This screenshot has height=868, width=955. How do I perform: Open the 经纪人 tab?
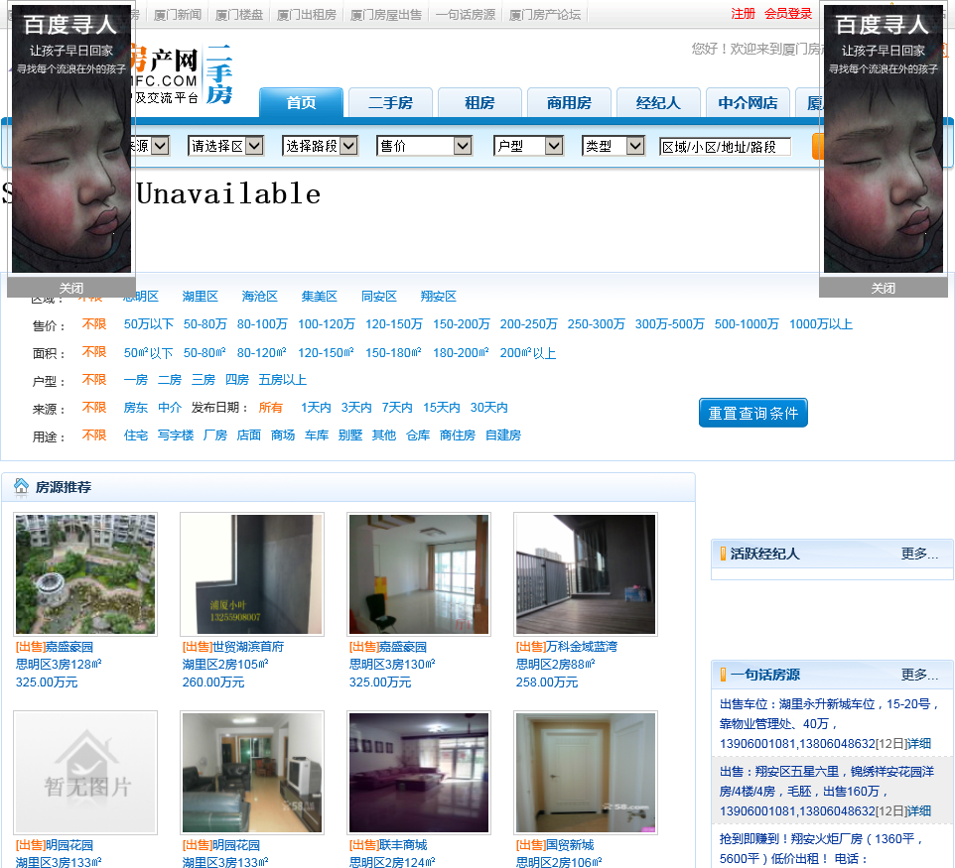coord(658,102)
